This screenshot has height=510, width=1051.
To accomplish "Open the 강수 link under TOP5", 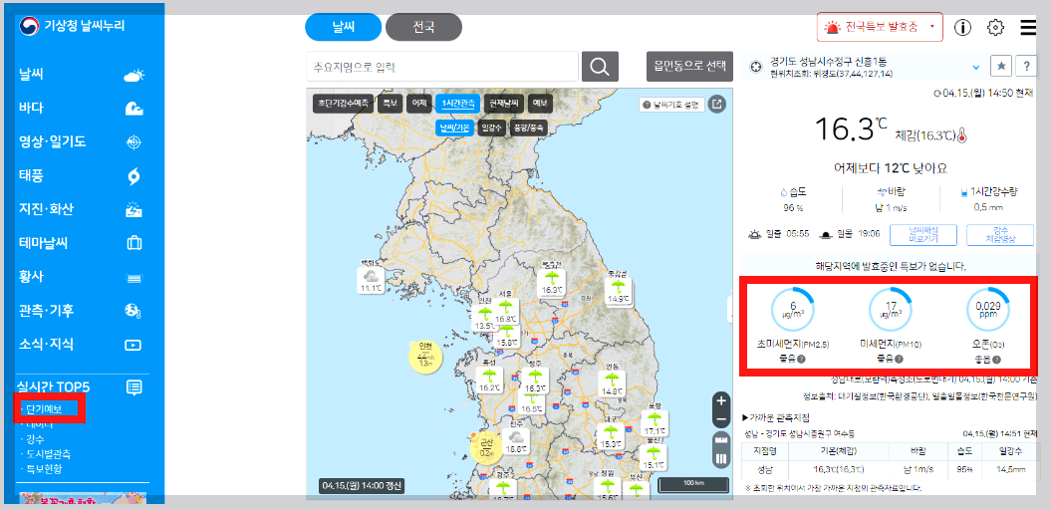I will [35, 439].
